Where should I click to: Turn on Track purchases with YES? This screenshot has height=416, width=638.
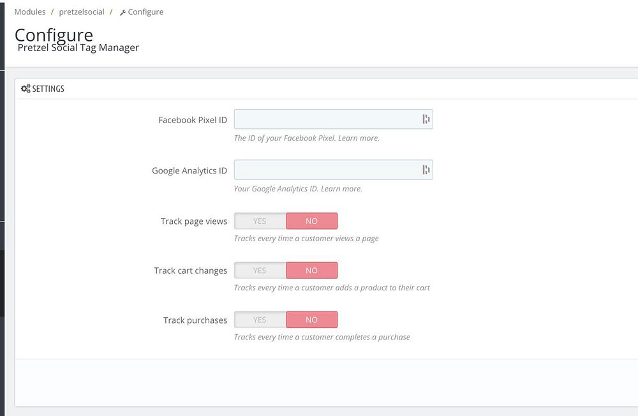coord(260,320)
